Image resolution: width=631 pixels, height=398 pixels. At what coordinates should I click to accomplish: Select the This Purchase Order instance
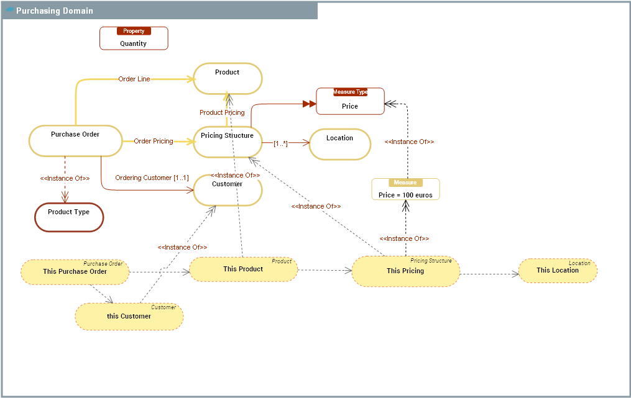pyautogui.click(x=75, y=272)
